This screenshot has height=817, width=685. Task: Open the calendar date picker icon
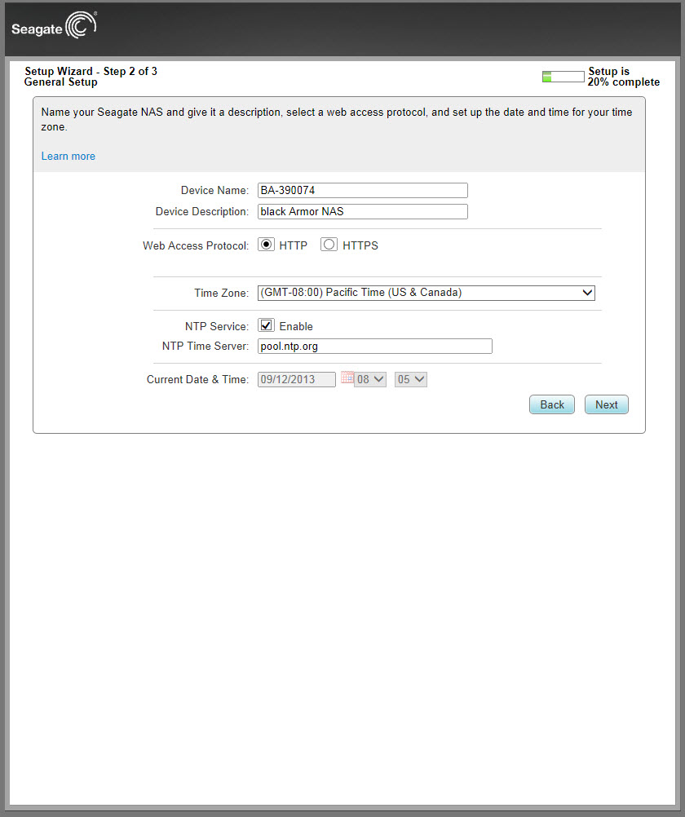(347, 378)
